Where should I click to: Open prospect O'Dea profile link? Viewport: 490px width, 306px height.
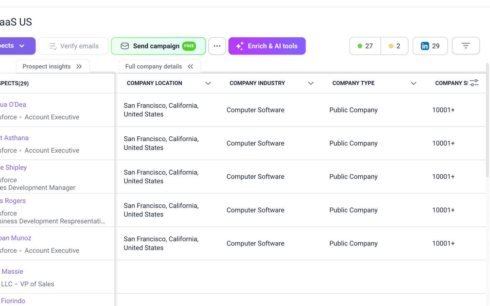coord(13,104)
